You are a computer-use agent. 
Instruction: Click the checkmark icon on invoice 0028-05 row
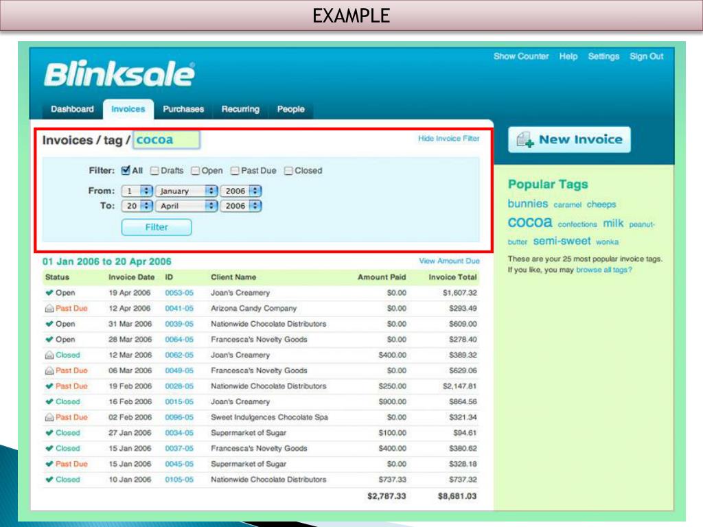click(49, 386)
